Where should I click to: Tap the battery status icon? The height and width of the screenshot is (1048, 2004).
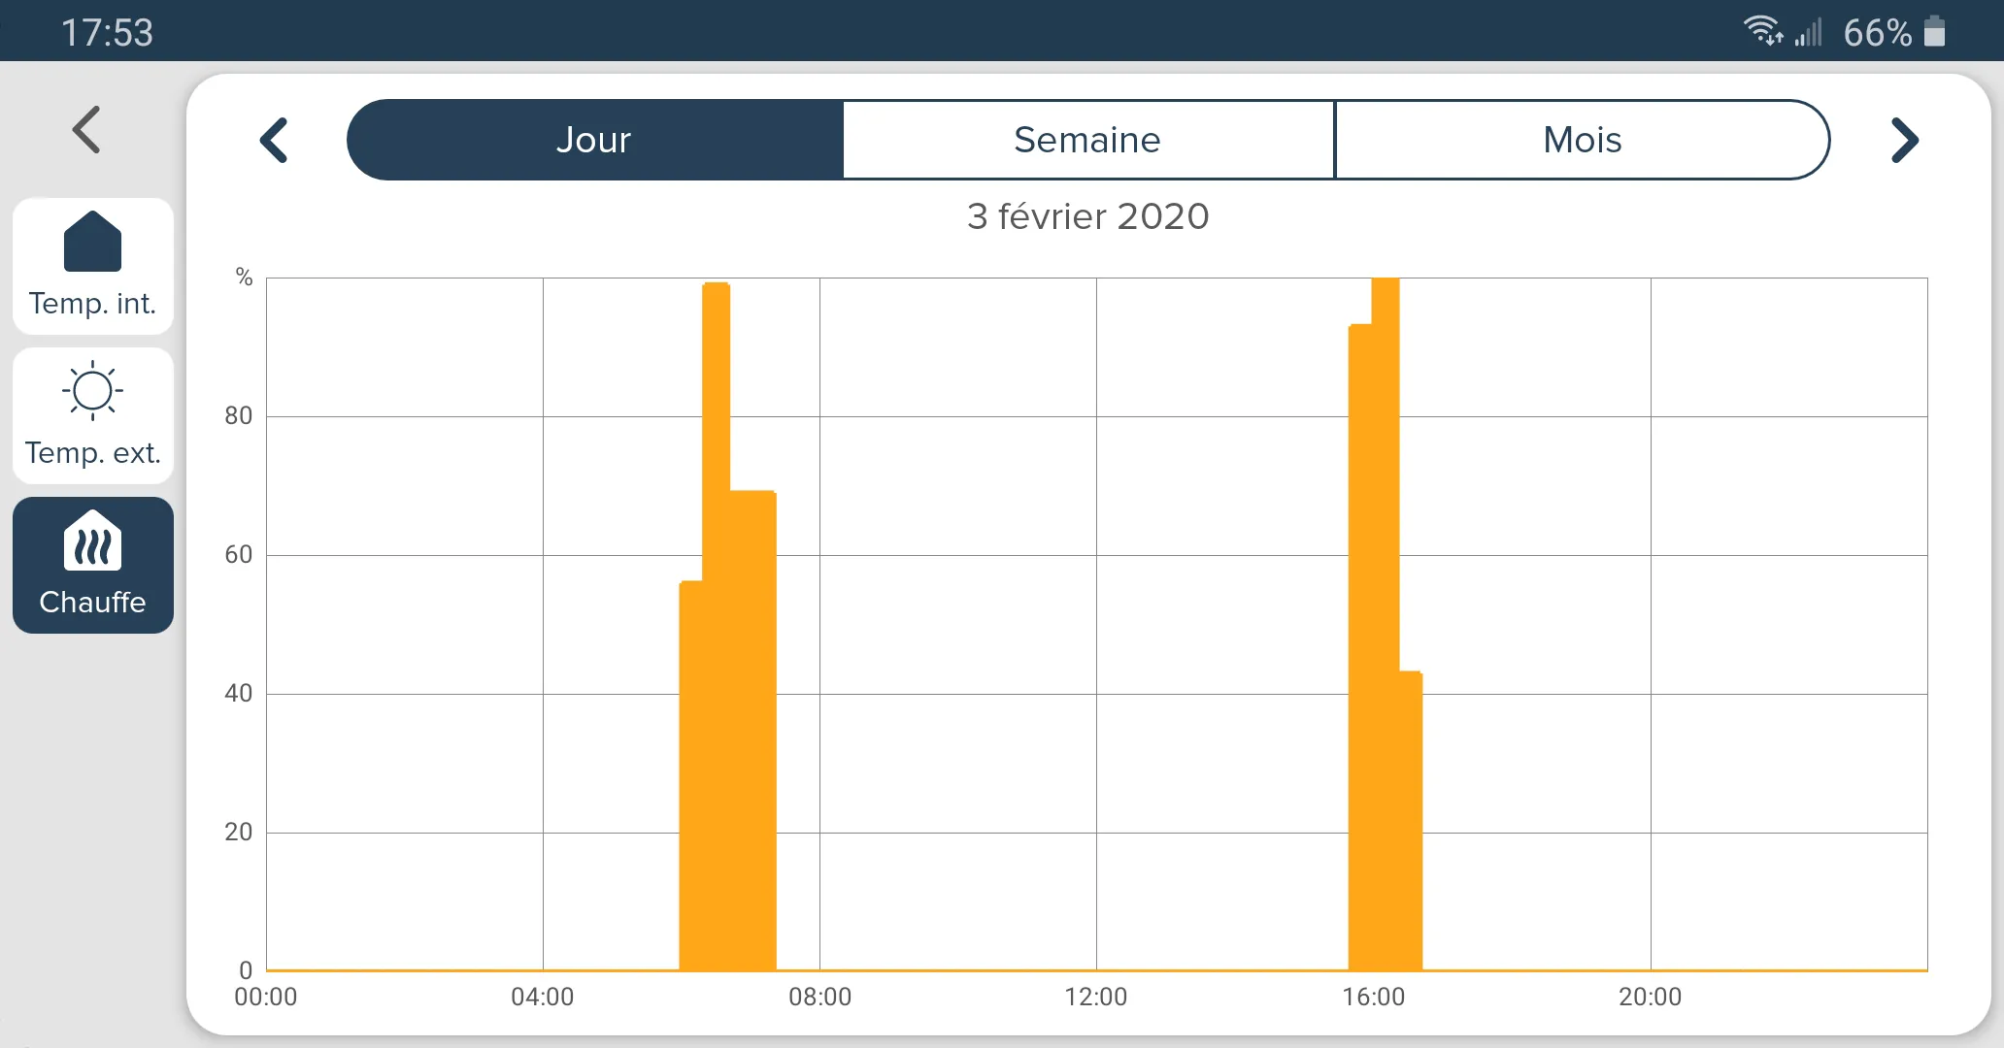click(x=1935, y=31)
